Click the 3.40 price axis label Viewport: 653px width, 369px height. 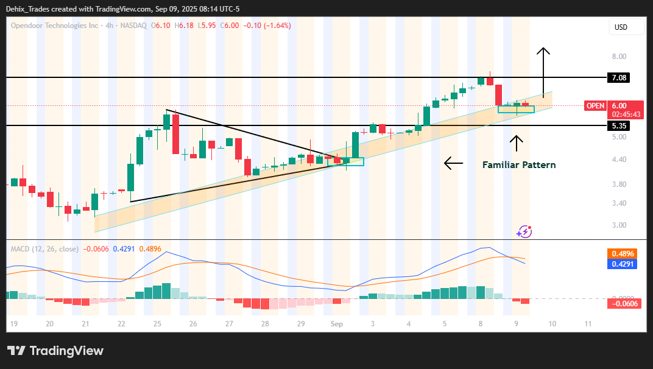coord(619,203)
